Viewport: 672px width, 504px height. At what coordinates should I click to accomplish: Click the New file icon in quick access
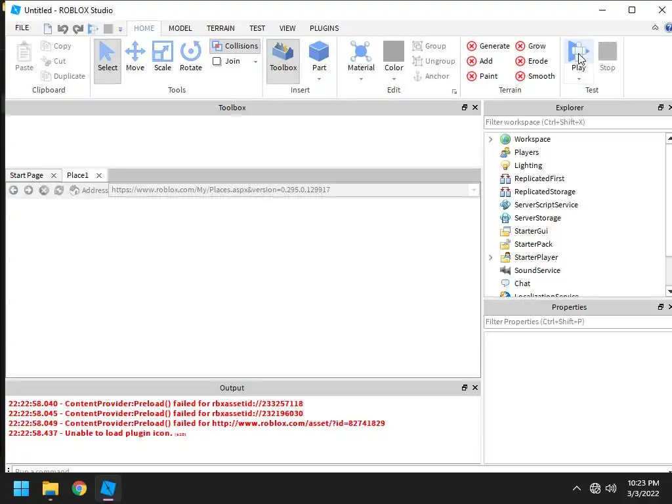[47, 29]
